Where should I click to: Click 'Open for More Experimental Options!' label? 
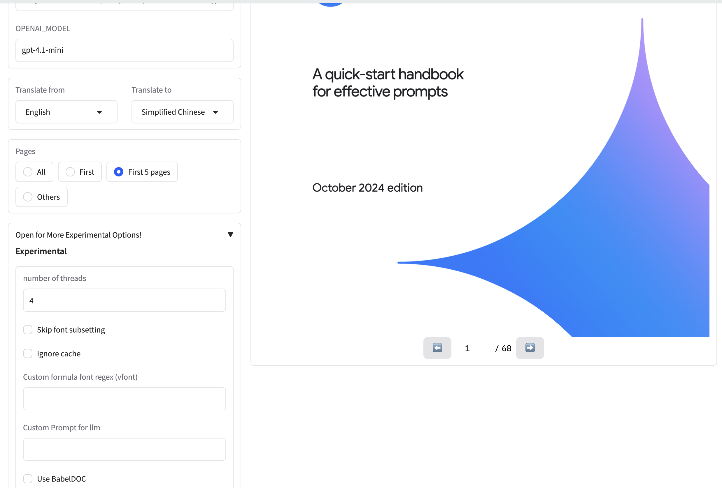click(x=79, y=235)
